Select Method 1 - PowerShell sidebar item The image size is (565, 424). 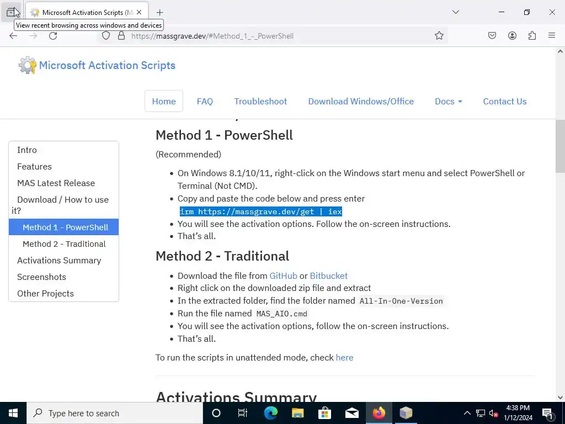pos(64,227)
